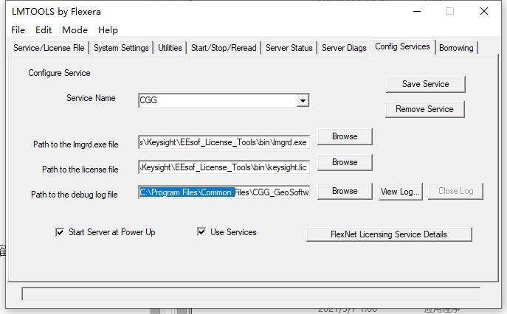Click the 'Path to the debug log file' label
Image resolution: width=507 pixels, height=314 pixels.
[x=75, y=195]
